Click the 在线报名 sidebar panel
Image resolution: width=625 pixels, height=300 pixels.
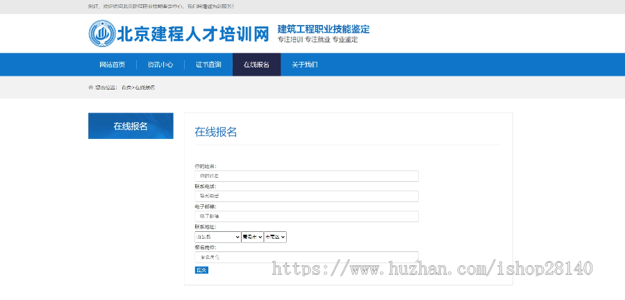pos(131,126)
